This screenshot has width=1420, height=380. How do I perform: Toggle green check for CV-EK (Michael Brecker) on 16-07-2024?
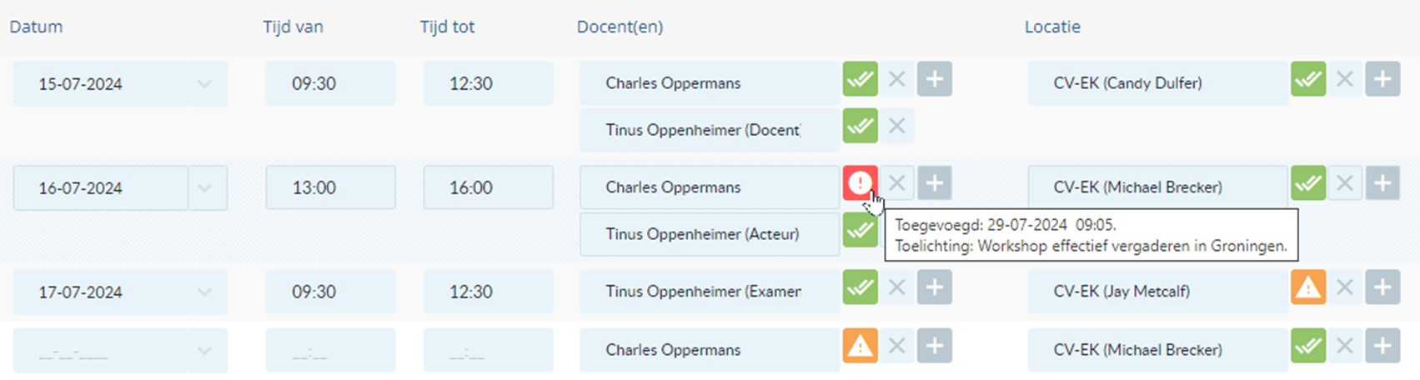[x=1308, y=182]
